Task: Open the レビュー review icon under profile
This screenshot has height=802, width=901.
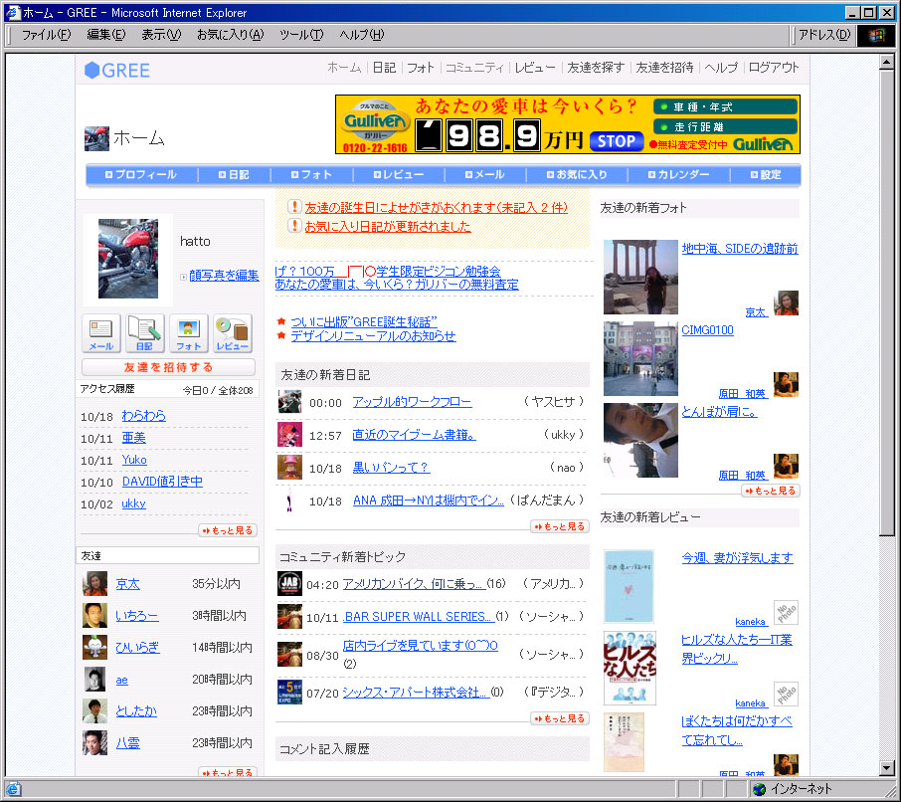Action: pyautogui.click(x=233, y=333)
